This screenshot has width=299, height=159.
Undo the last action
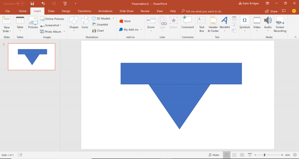pyautogui.click(x=43, y=4)
